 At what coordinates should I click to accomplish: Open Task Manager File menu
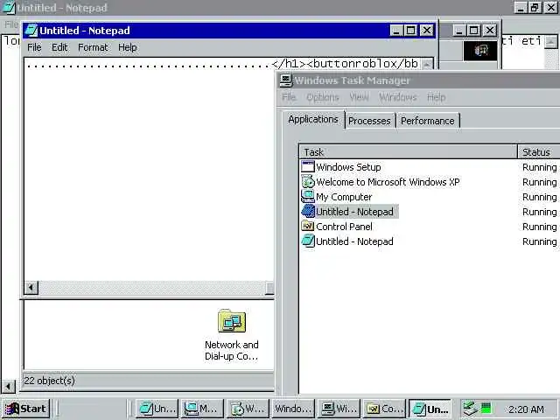coord(289,97)
